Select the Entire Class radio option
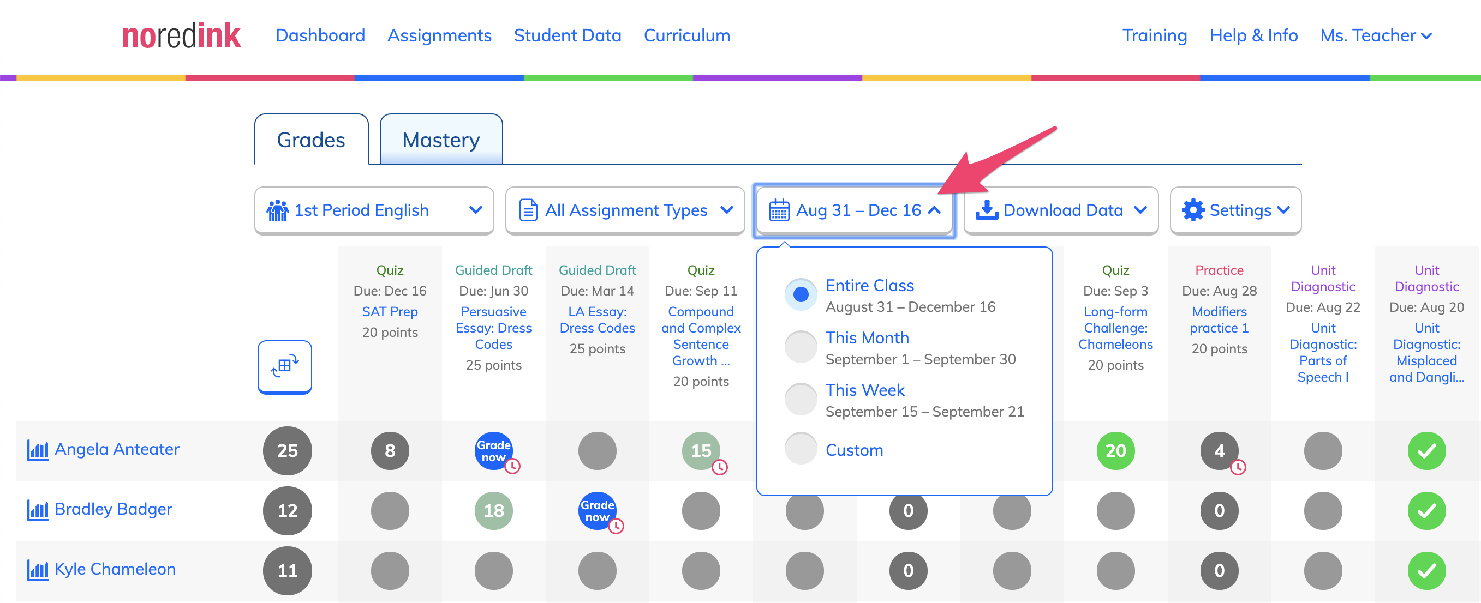Viewport: 1481px width, 603px height. [801, 294]
